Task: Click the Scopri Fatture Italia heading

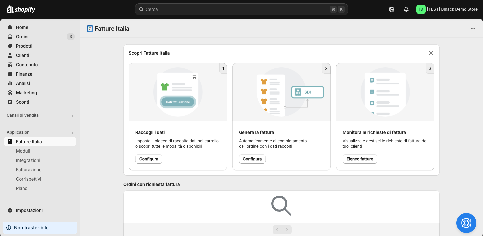Action: 149,53
